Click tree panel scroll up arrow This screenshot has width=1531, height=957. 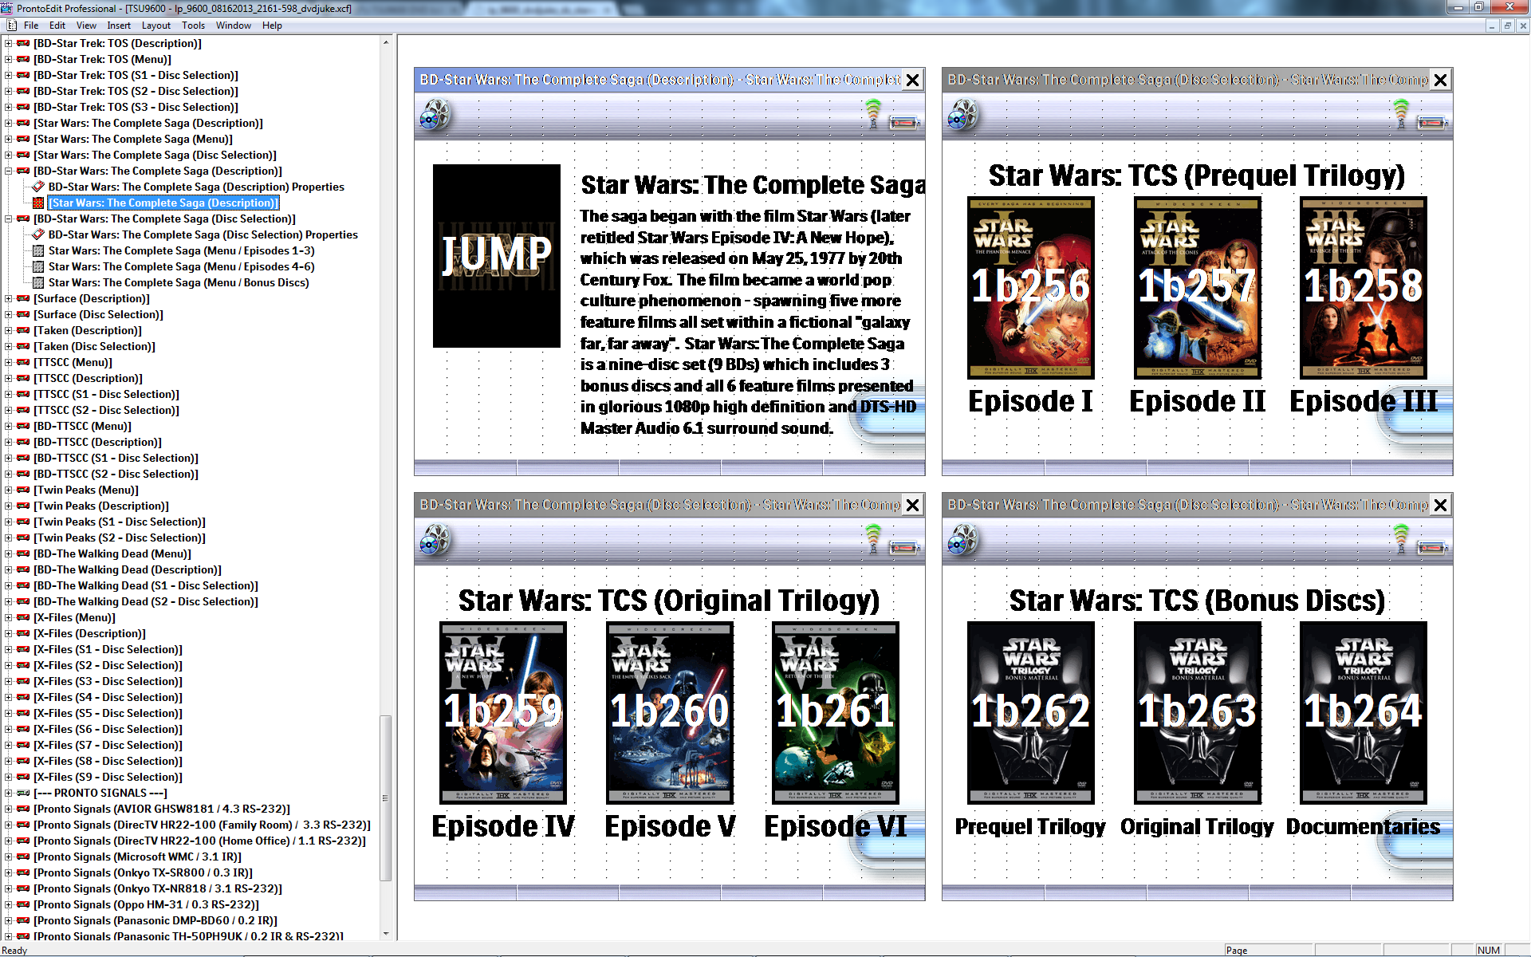(386, 42)
